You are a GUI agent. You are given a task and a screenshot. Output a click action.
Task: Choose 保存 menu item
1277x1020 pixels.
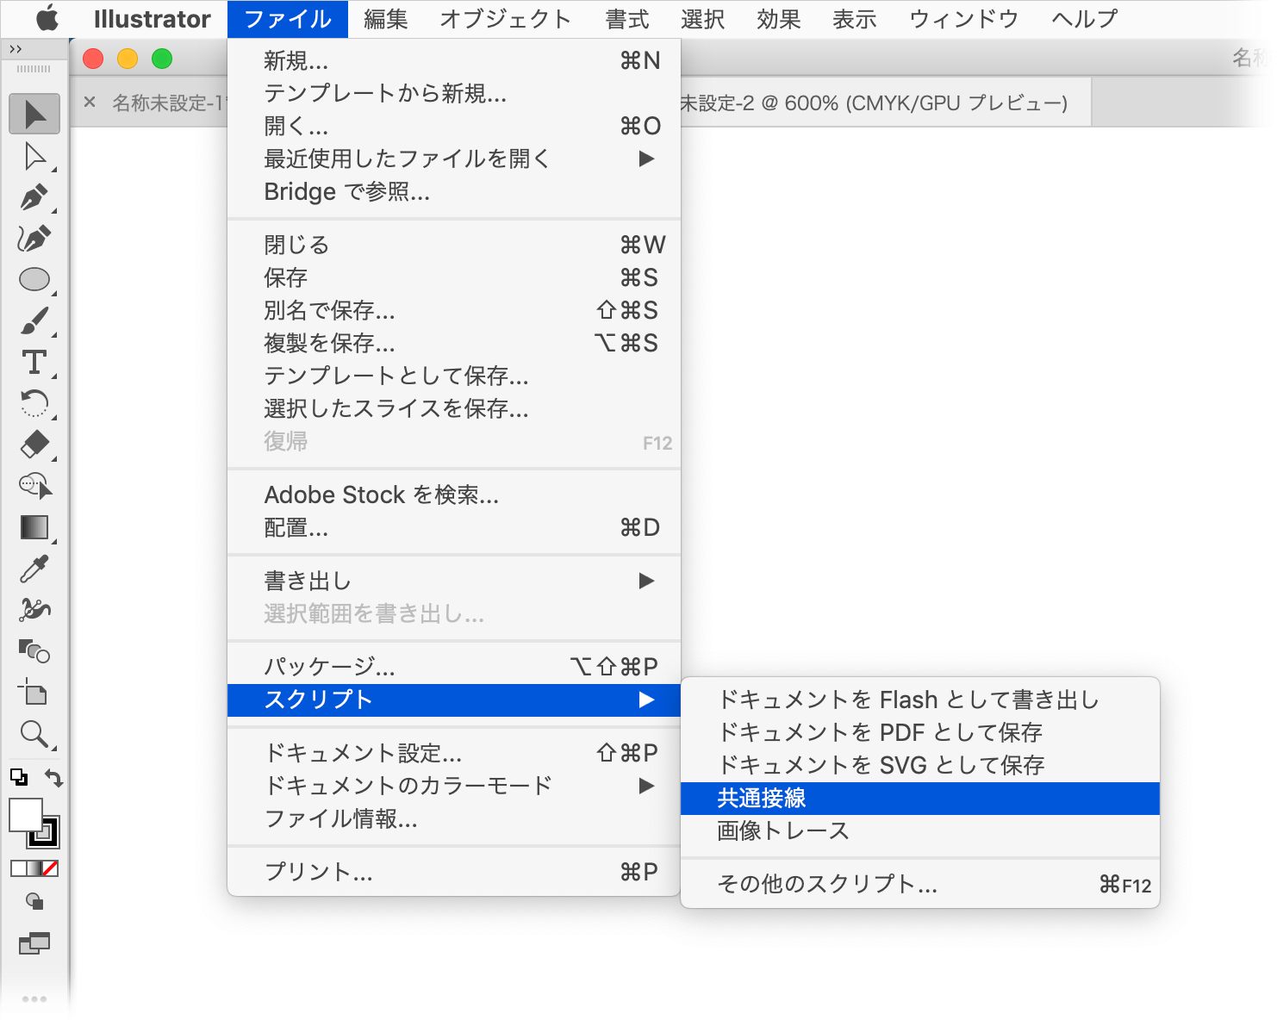(x=454, y=277)
